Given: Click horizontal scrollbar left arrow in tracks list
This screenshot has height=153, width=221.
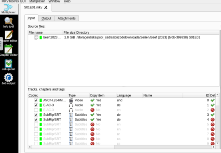Looking at the screenshot, I should pyautogui.click(x=30, y=147).
